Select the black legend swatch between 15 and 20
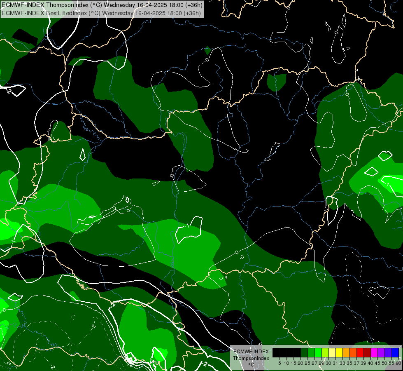403x371 pixels. [x=297, y=353]
